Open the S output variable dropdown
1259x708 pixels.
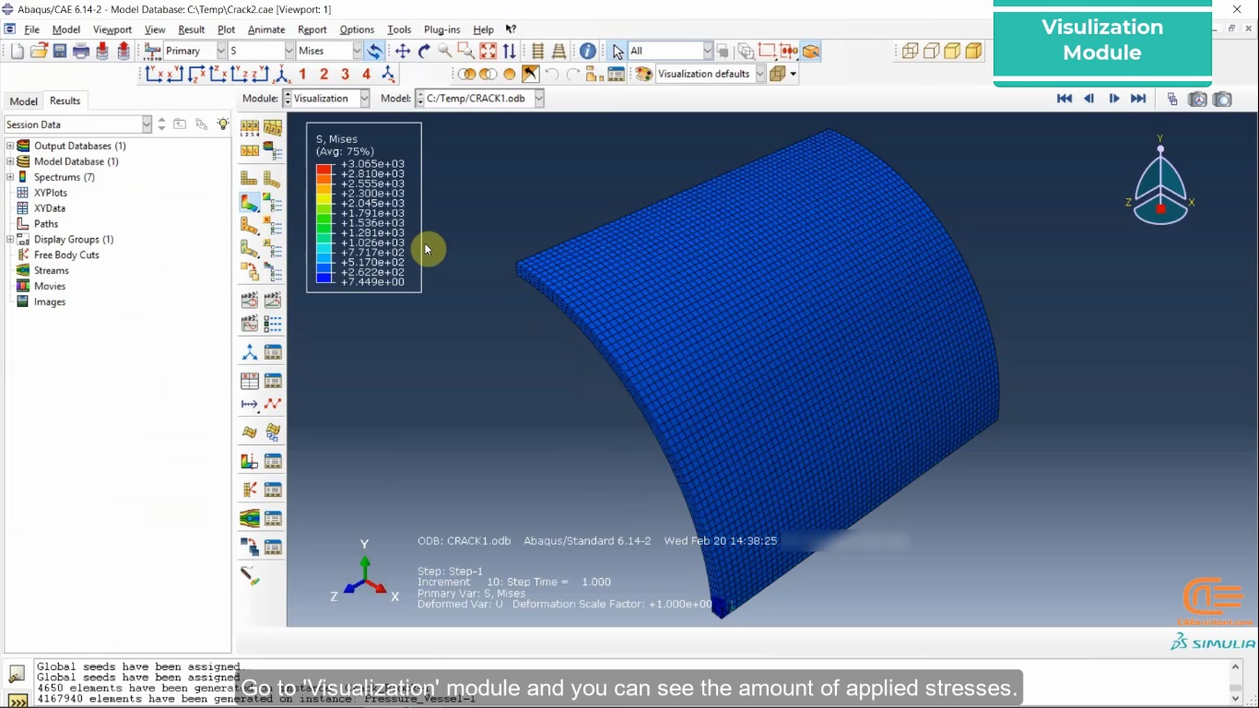pos(261,51)
